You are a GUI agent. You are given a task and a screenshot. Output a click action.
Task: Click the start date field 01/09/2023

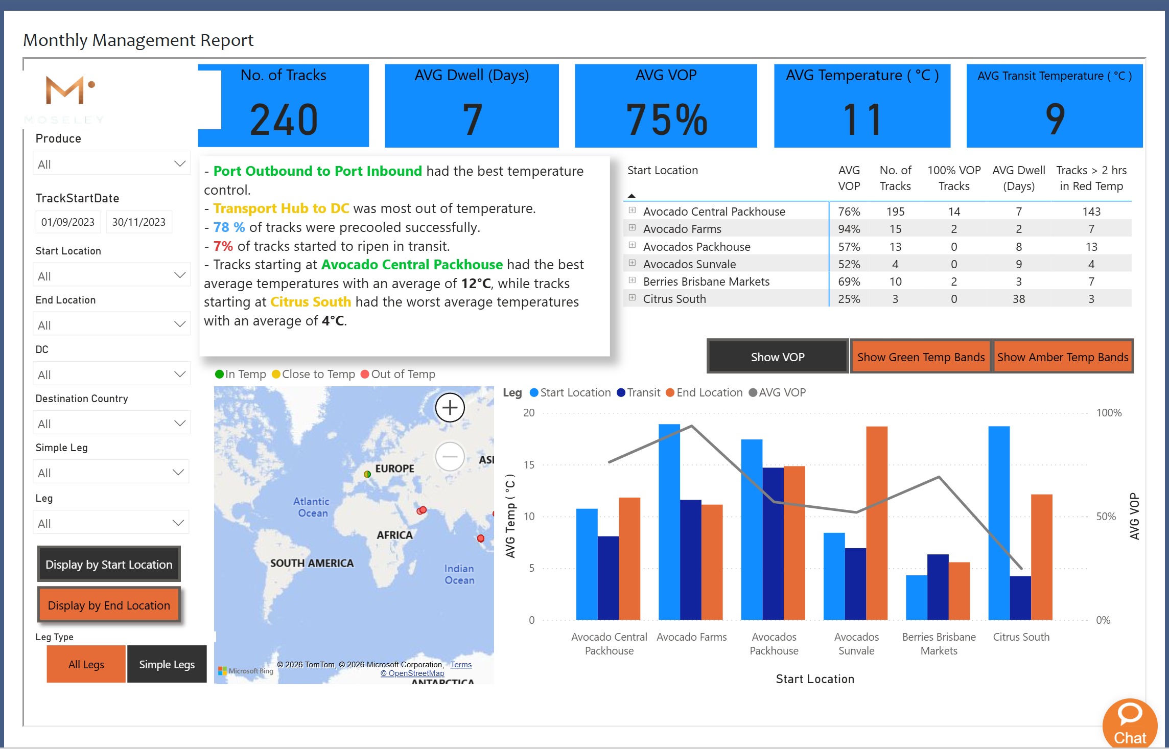(x=68, y=222)
